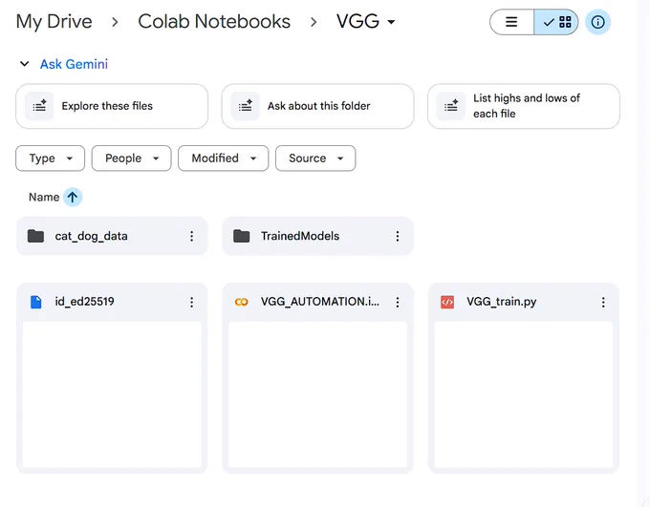The image size is (650, 507).
Task: Reverse sort direction with Name arrow
Action: coord(73,197)
